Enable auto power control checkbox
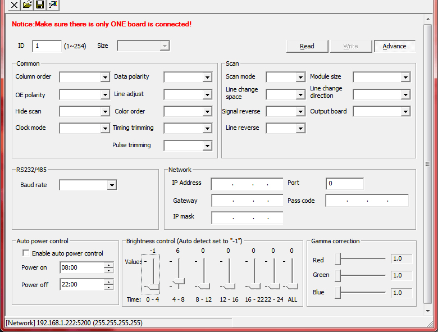The width and height of the screenshot is (438, 332). point(26,253)
